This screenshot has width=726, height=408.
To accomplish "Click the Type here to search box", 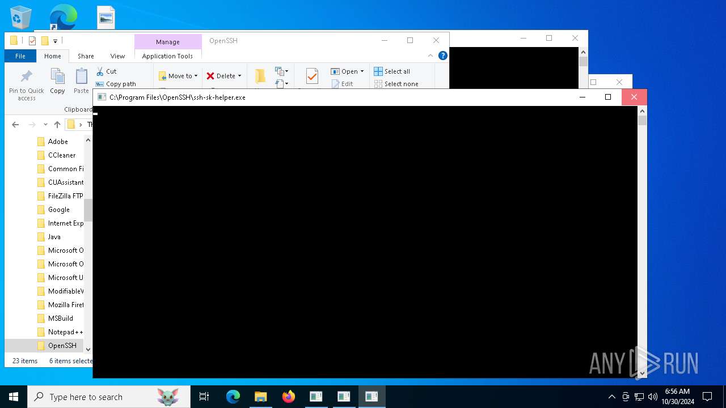I will (x=109, y=397).
